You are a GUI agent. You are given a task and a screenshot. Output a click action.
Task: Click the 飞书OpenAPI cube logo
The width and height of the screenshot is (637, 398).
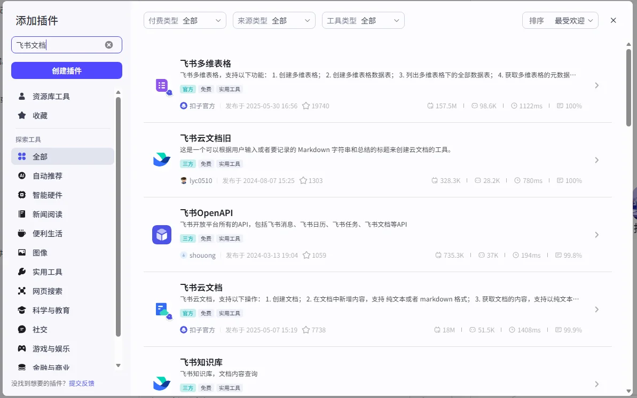coord(162,235)
